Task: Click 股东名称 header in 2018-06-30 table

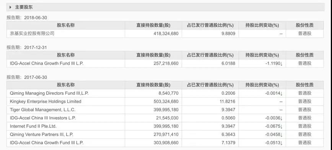Action: pos(66,25)
